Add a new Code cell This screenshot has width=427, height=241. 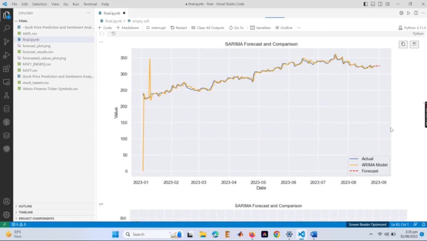coord(105,28)
